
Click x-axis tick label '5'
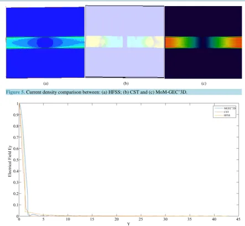43,219
